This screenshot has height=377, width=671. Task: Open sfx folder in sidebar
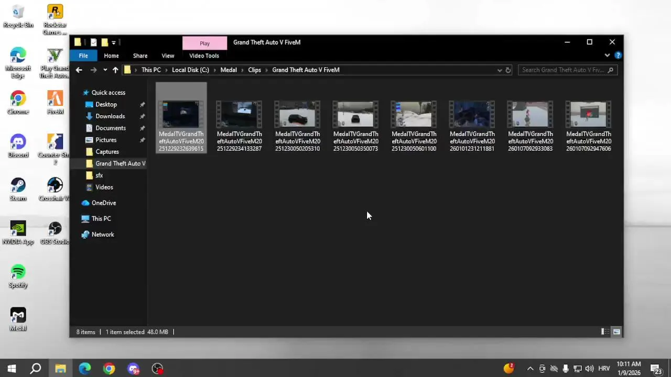pyautogui.click(x=99, y=175)
